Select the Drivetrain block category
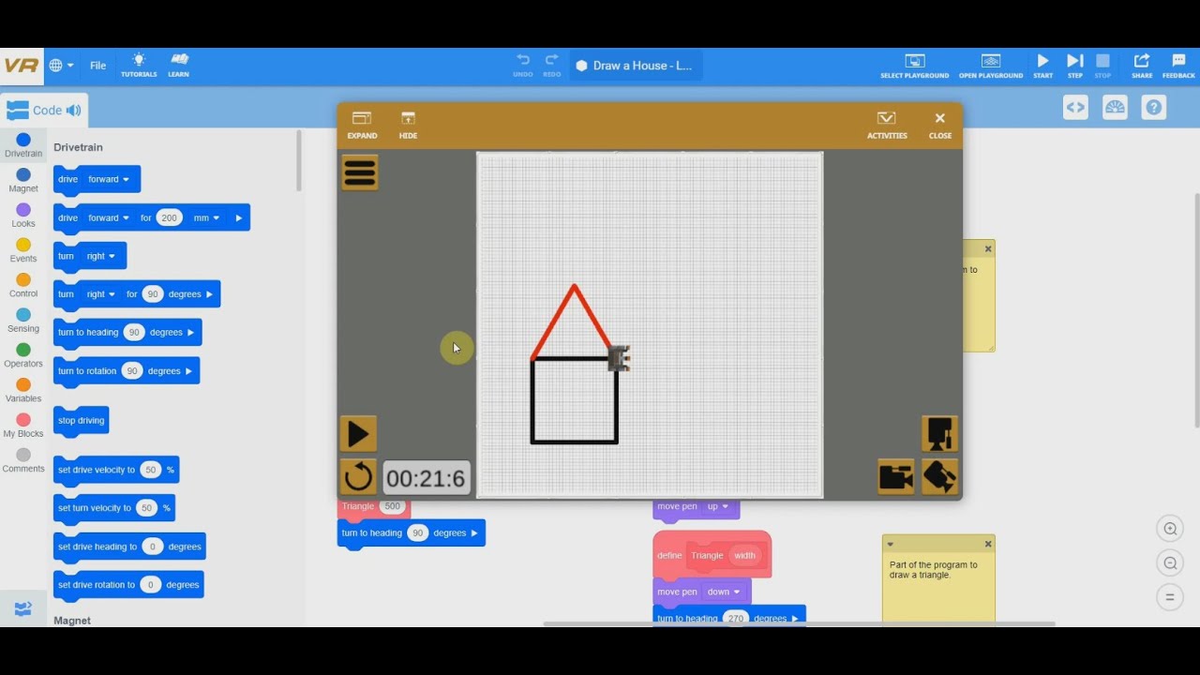 coord(23,145)
